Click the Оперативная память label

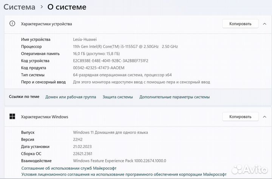point(40,54)
